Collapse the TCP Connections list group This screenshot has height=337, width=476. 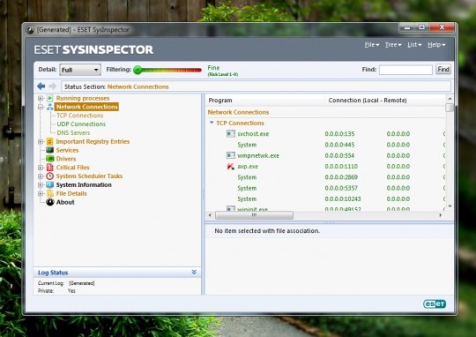[x=212, y=123]
